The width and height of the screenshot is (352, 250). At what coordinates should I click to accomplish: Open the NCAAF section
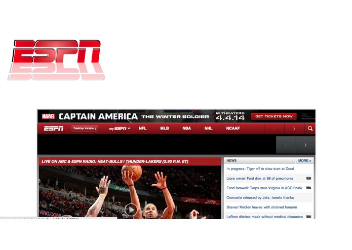(x=233, y=128)
